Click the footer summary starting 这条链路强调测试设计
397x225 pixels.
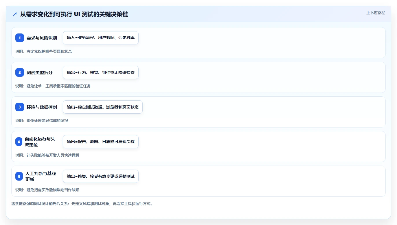(82, 204)
